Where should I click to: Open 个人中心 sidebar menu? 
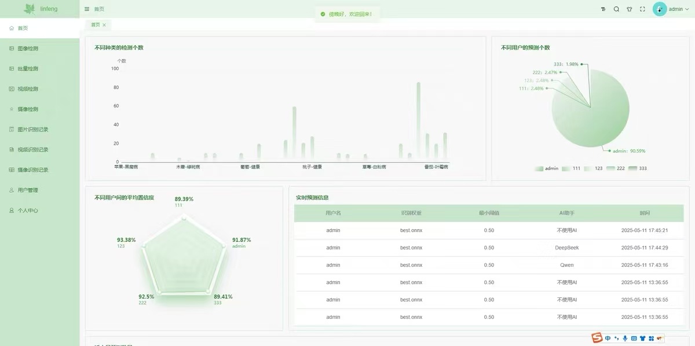pos(39,211)
